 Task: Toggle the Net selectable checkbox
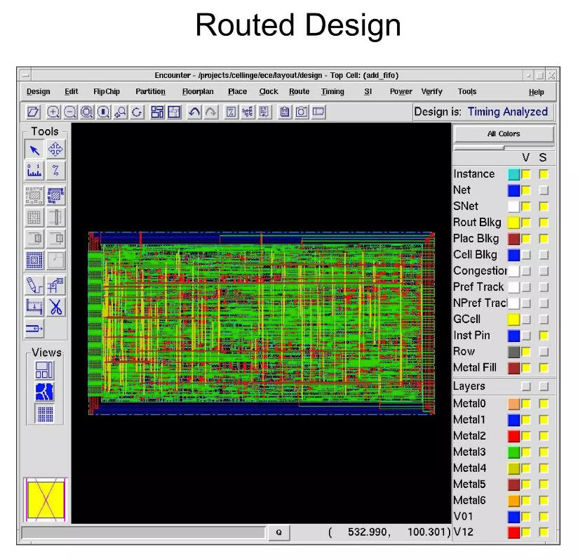tap(544, 190)
